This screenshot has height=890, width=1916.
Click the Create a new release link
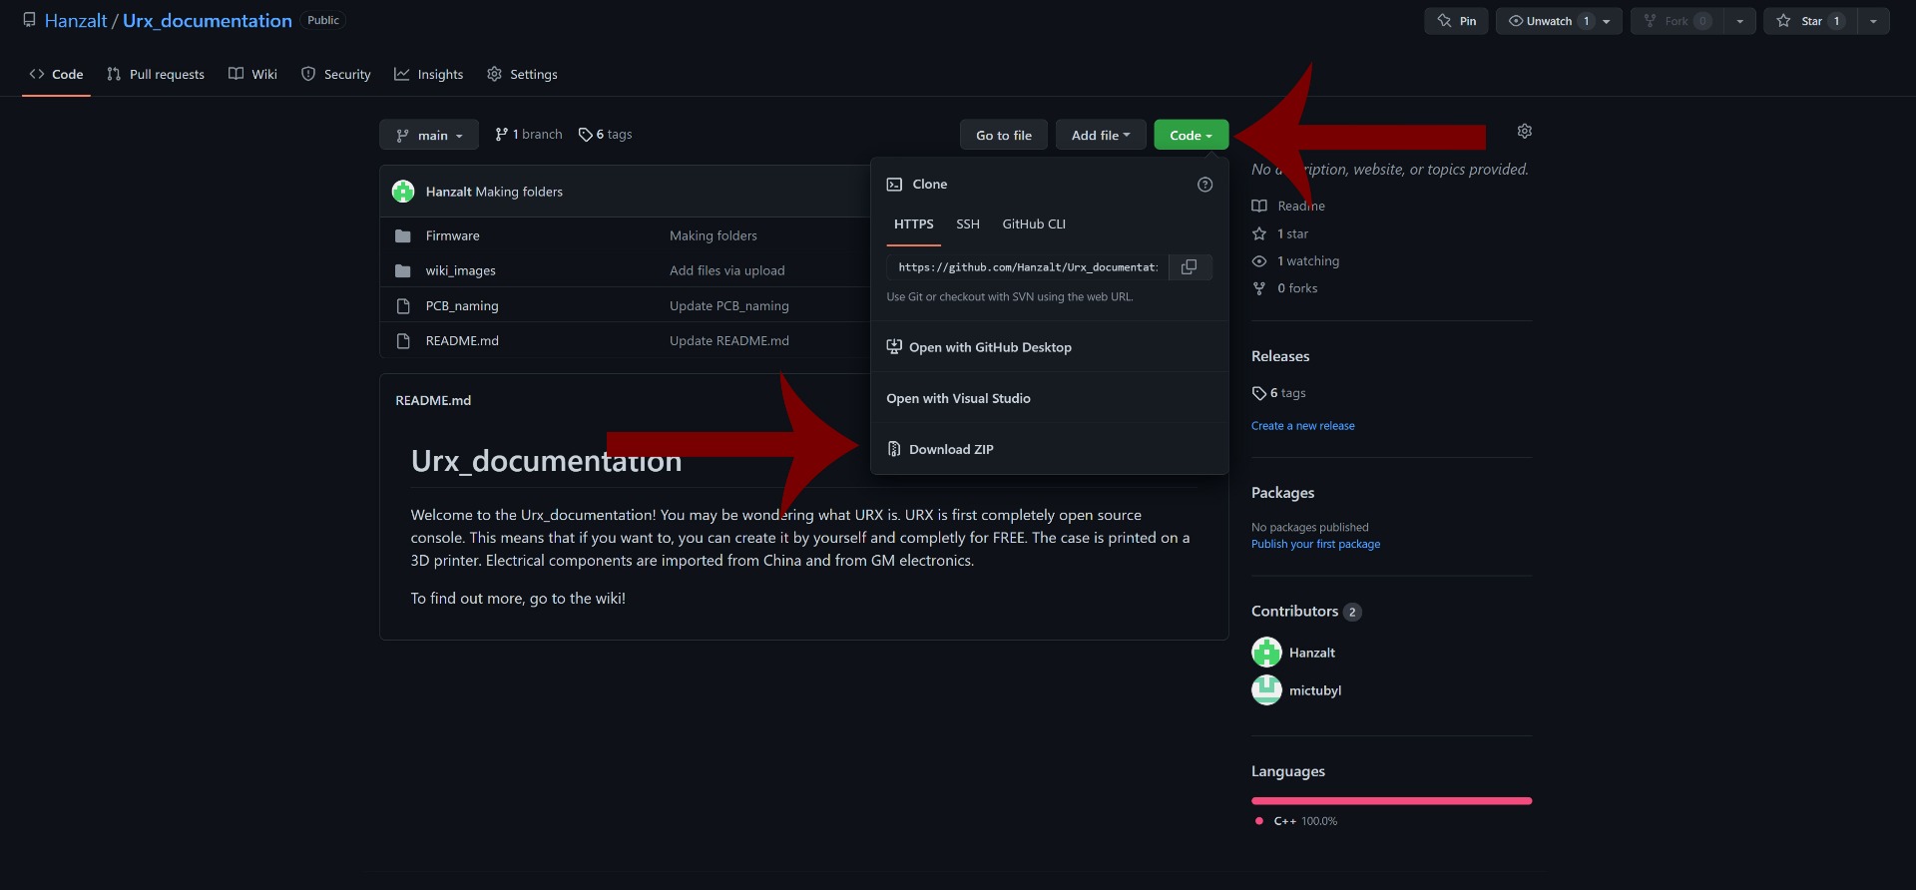point(1302,426)
